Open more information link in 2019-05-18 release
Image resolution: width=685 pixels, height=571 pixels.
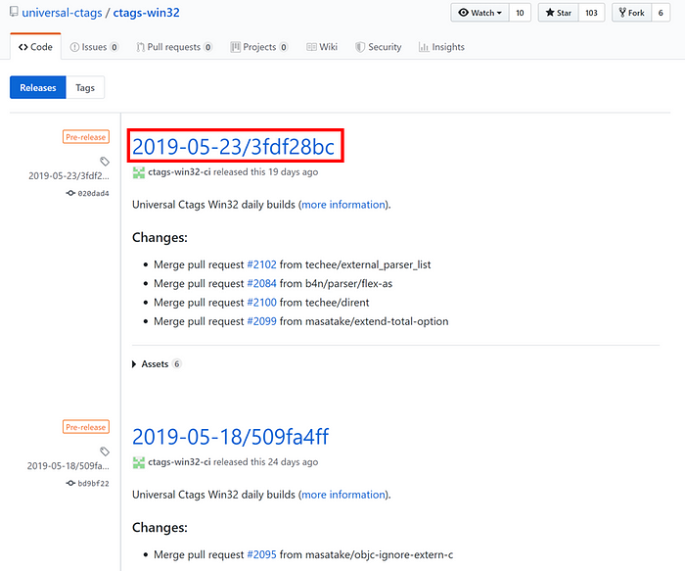pos(343,495)
